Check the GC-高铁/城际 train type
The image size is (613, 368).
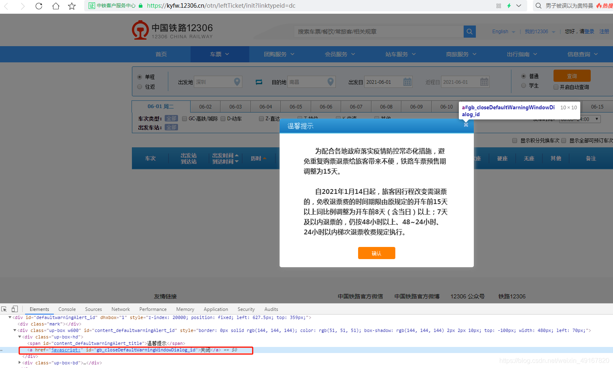[185, 119]
